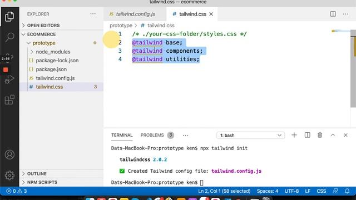
Task: Kill the terminal with trash icon
Action: pyautogui.click(x=320, y=135)
